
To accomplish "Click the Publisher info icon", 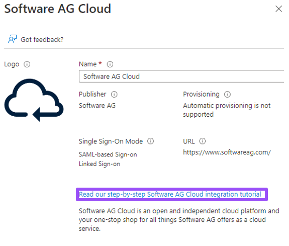I will (114, 95).
